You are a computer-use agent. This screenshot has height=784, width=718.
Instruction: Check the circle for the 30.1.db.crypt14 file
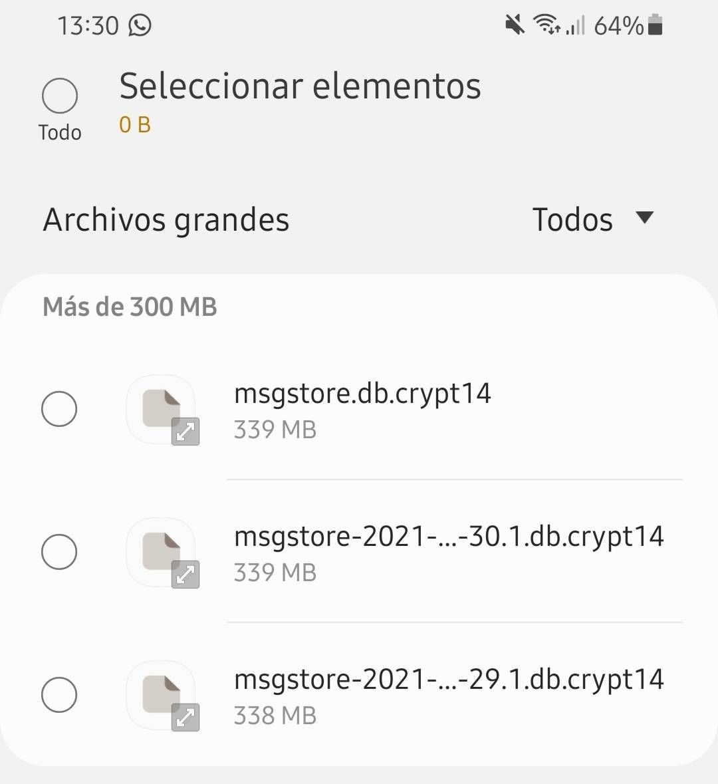59,552
